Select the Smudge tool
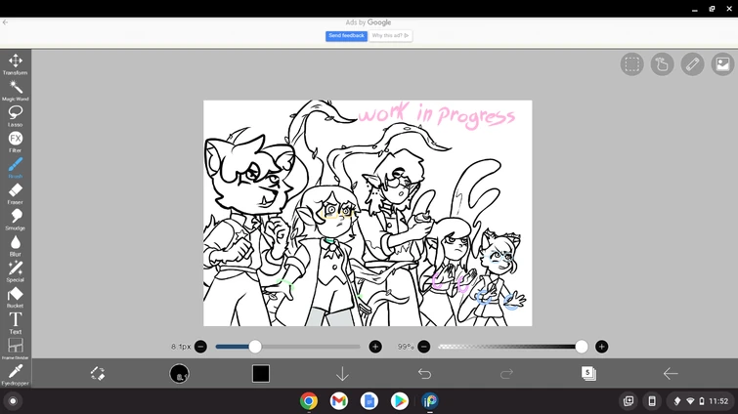 [x=15, y=220]
